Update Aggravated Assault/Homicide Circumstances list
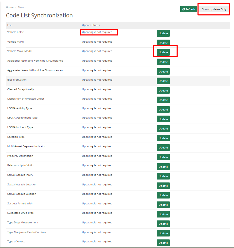 pos(163,71)
